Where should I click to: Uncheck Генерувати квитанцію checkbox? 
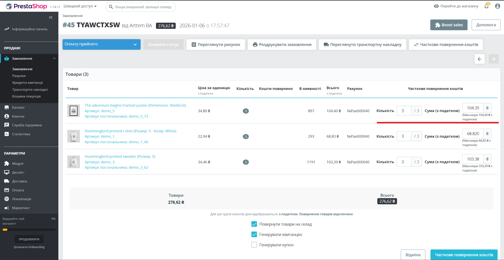(254, 234)
